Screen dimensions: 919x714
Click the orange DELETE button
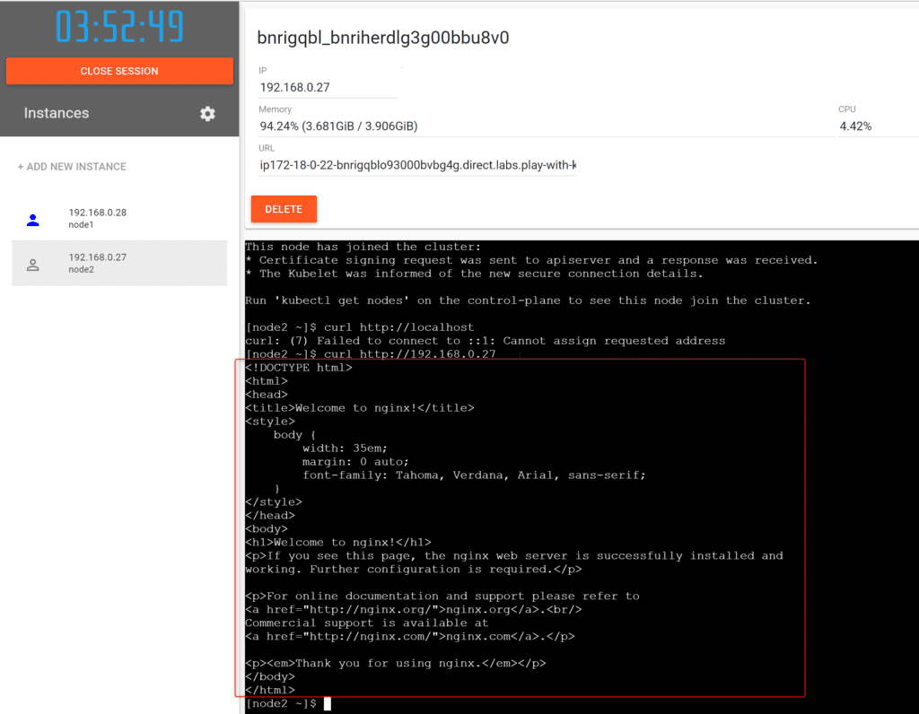click(284, 209)
